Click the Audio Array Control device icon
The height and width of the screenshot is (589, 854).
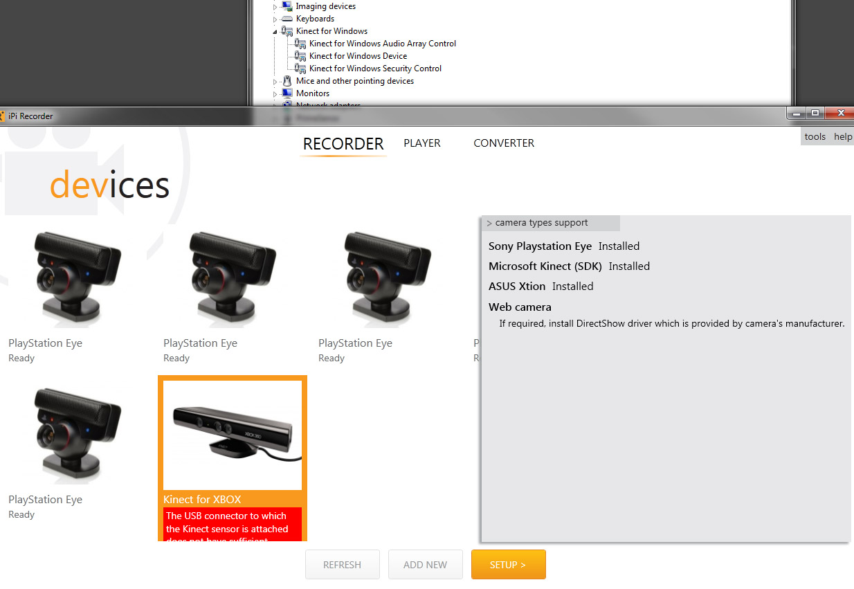click(x=300, y=44)
